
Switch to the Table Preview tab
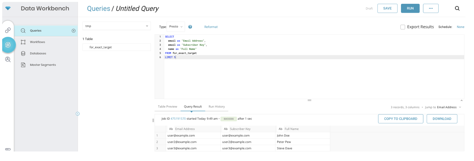[167, 107]
